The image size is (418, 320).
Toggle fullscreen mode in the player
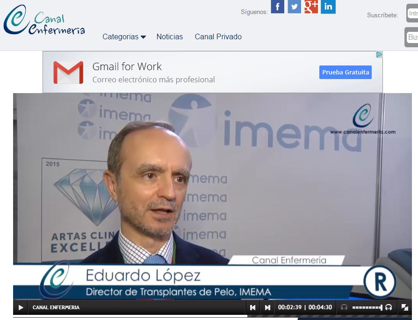coord(405,307)
